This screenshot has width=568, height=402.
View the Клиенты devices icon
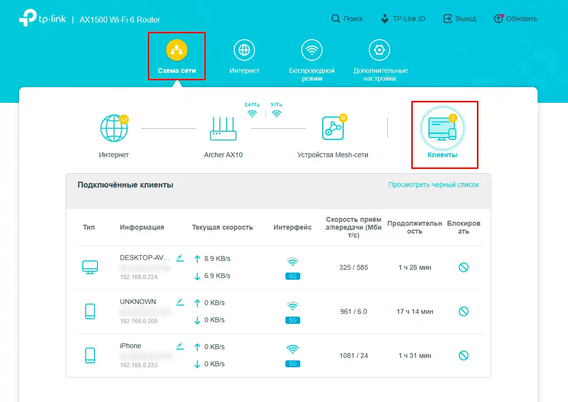pyautogui.click(x=443, y=130)
